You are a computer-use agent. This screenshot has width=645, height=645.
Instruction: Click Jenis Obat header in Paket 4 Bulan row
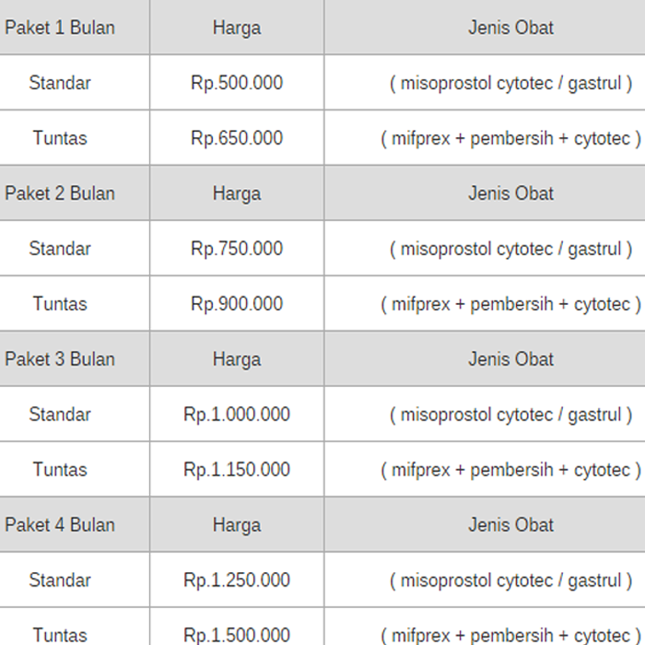pos(510,525)
